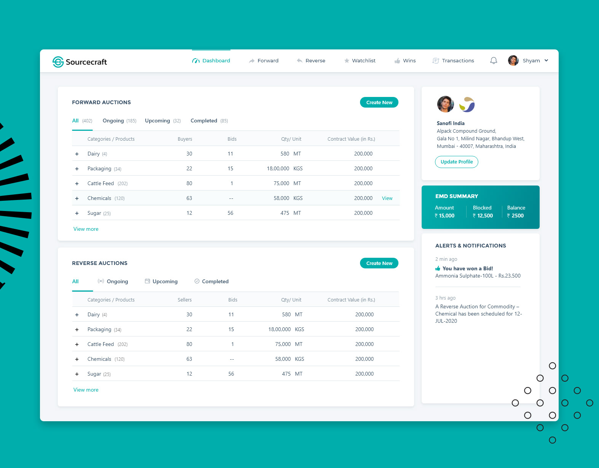
Task: Click the Sellers column header in Reverse Auctions
Action: click(185, 300)
